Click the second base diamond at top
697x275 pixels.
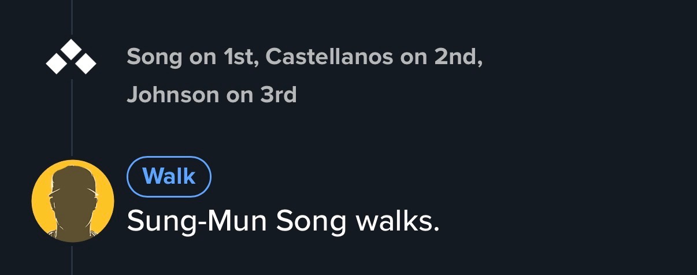tap(71, 49)
